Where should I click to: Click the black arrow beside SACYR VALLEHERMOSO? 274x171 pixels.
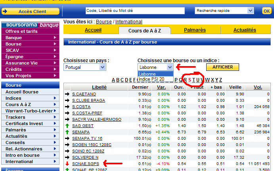point(67,120)
